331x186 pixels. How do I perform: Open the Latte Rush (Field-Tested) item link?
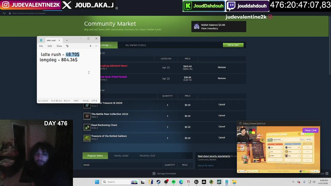[x=114, y=77]
